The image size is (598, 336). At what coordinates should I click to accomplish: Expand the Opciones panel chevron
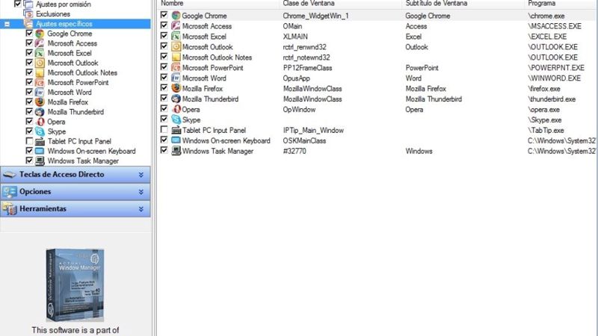[141, 192]
